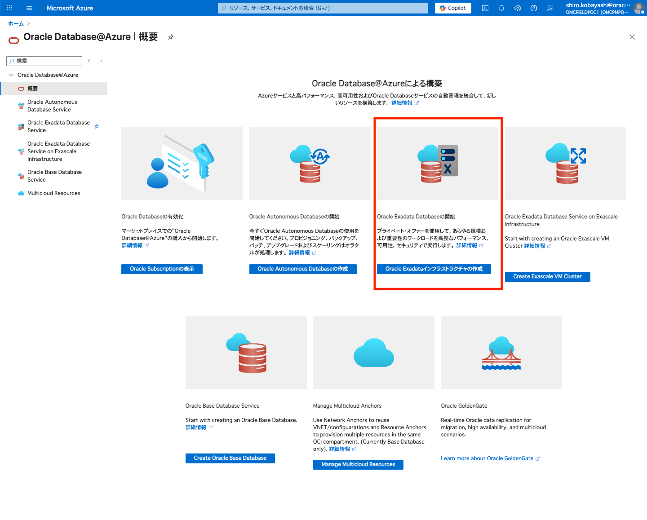The image size is (647, 520).
Task: Click the Oracle logo icon by page title
Action: (x=14, y=40)
